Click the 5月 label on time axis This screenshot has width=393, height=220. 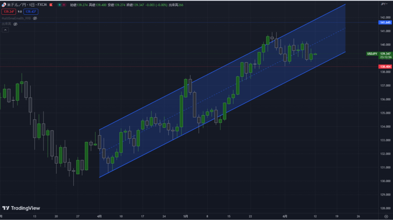pyautogui.click(x=186, y=216)
